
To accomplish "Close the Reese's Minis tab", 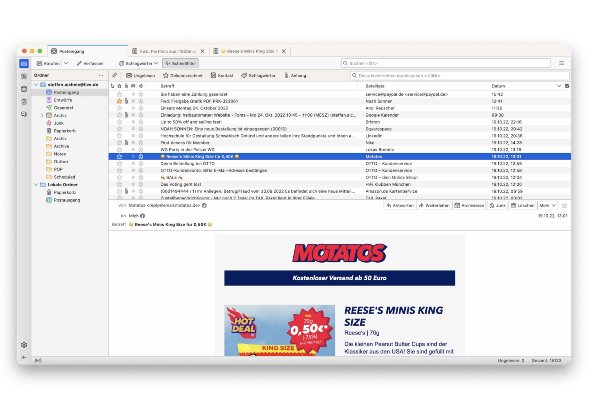I will pos(284,51).
